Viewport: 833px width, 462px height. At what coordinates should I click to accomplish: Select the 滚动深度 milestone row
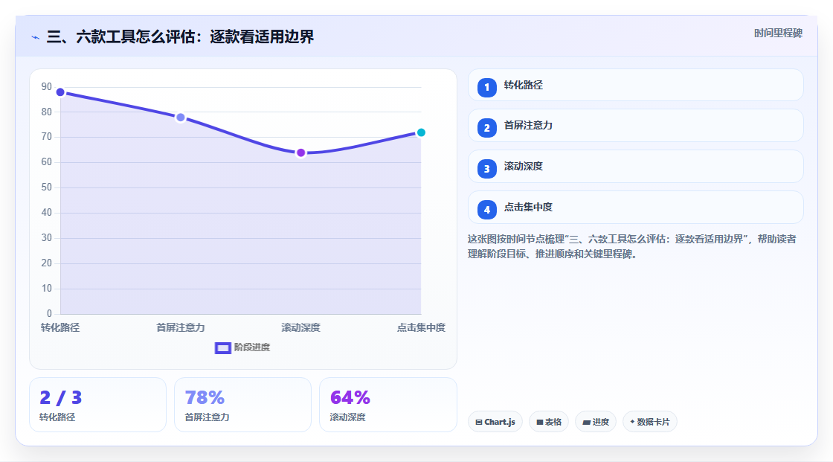point(635,167)
